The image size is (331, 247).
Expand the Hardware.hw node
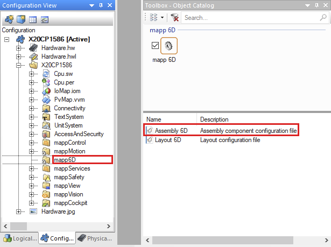pyautogui.click(x=19, y=48)
